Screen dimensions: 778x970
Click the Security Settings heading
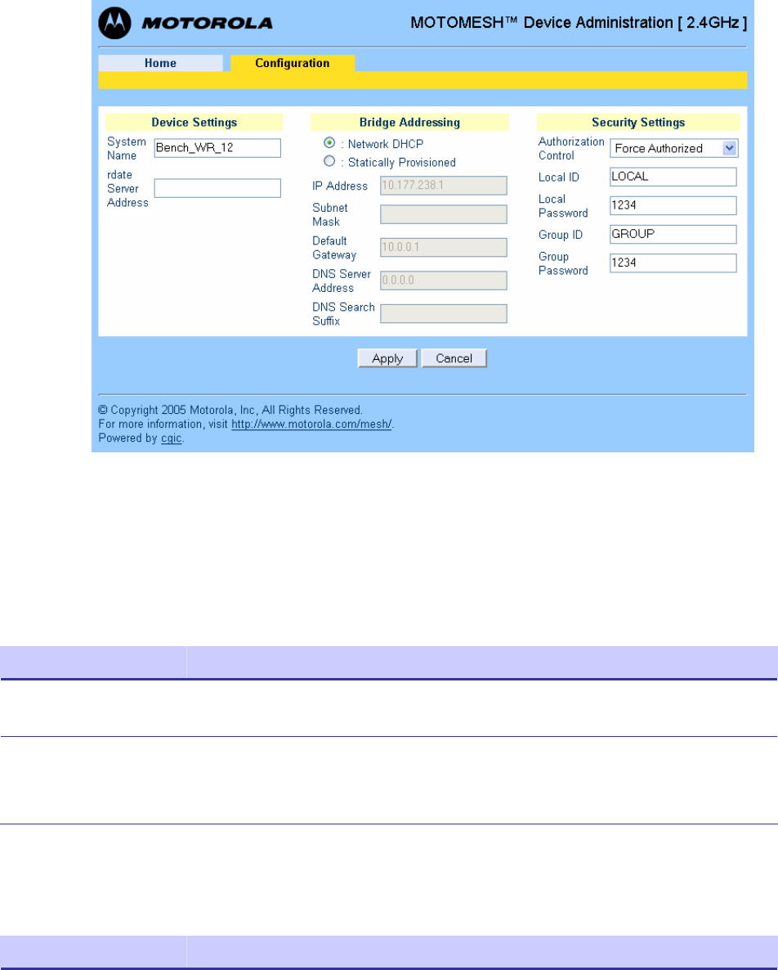(638, 122)
